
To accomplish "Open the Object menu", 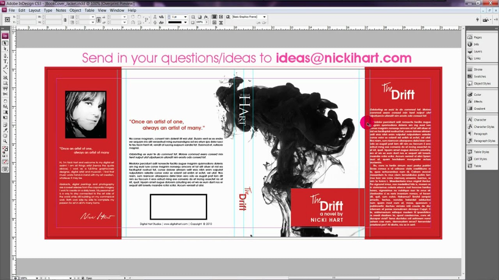I will click(x=75, y=10).
